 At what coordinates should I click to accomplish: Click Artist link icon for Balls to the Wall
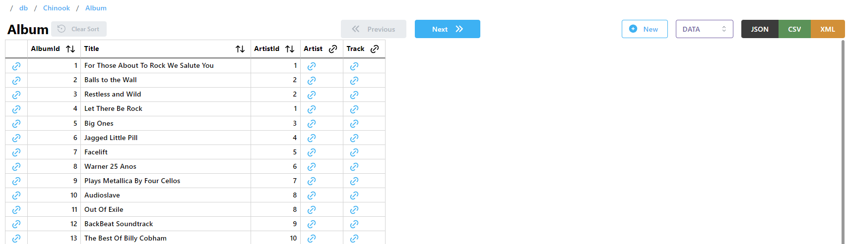pos(312,80)
